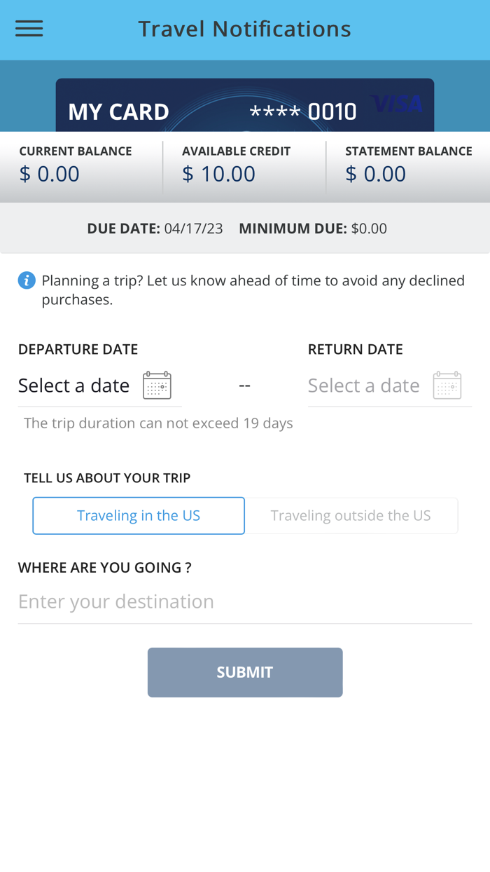Screen dimensions: 490x872
Task: Tap the Visa logo on card
Action: click(398, 105)
